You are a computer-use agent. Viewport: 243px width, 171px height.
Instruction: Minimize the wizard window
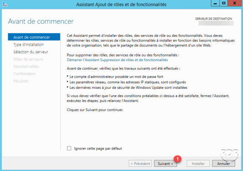(x=215, y=3)
